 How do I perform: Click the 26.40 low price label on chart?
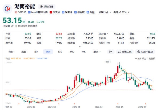(x=41, y=103)
